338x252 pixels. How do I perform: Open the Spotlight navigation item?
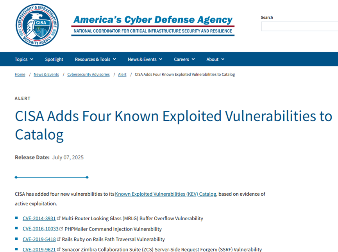(x=54, y=59)
